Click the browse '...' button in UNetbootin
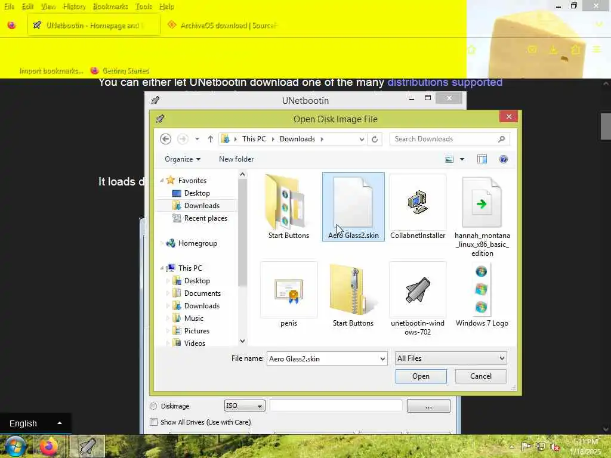The image size is (611, 458). 428,406
